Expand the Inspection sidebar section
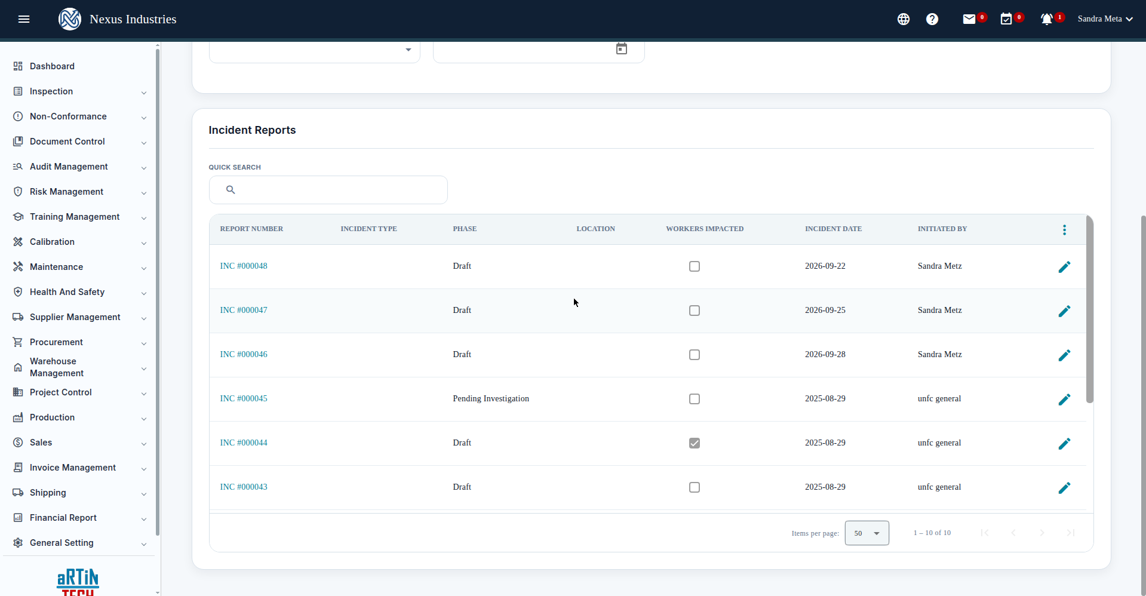 tap(80, 91)
